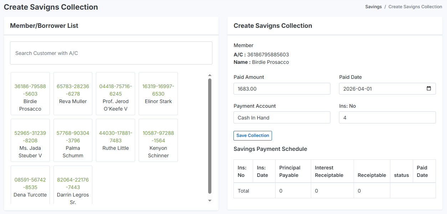Image resolution: width=447 pixels, height=214 pixels.
Task: Click the Save Collection button
Action: pos(253,136)
